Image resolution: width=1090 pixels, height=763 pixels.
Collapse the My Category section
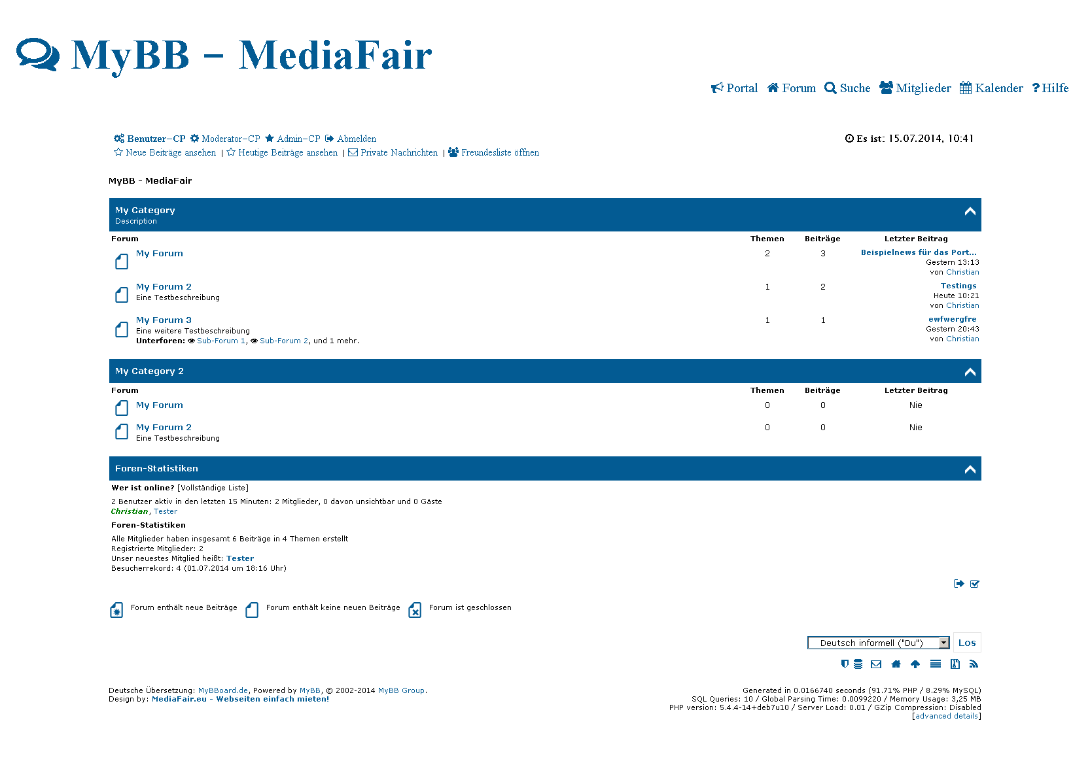(x=970, y=211)
